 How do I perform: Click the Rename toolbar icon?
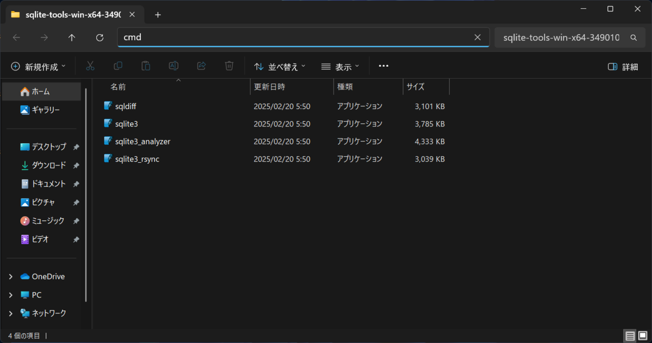174,66
